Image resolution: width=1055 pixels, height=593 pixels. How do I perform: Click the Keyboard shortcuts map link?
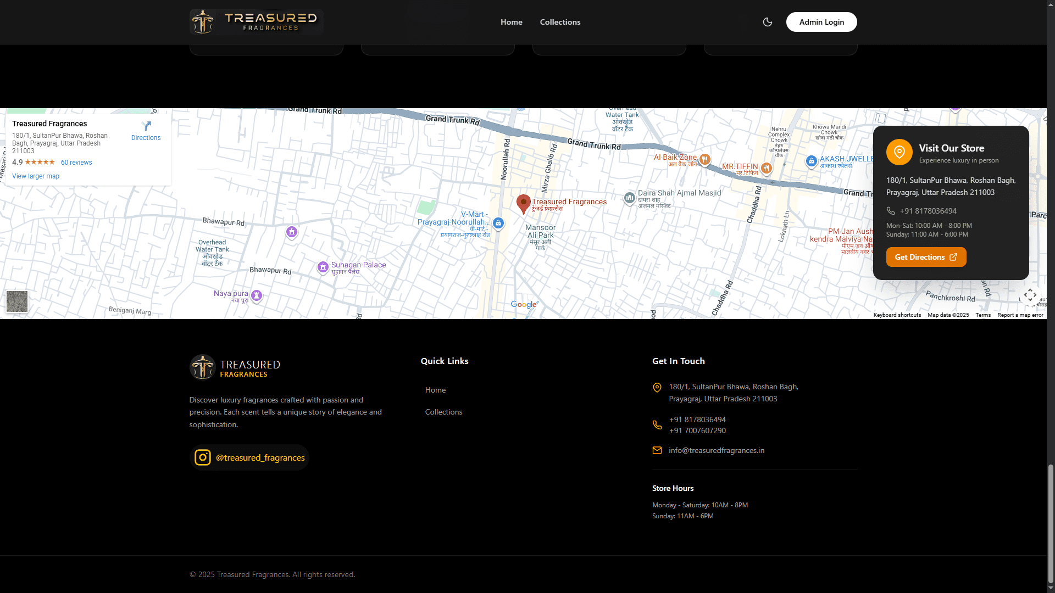click(897, 315)
